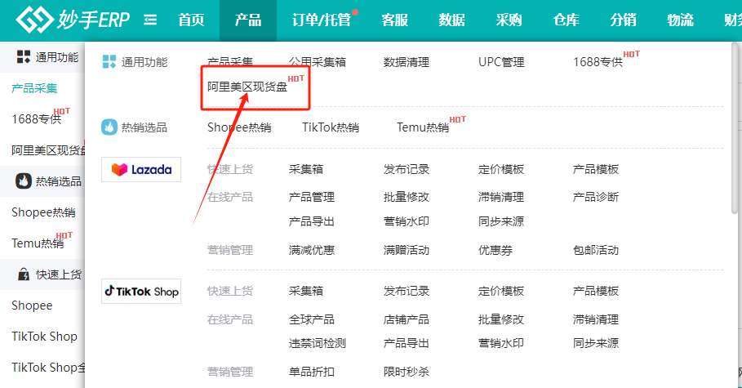Open Lazada 满减优惠
Image resolution: width=742 pixels, height=388 pixels.
pyautogui.click(x=312, y=250)
